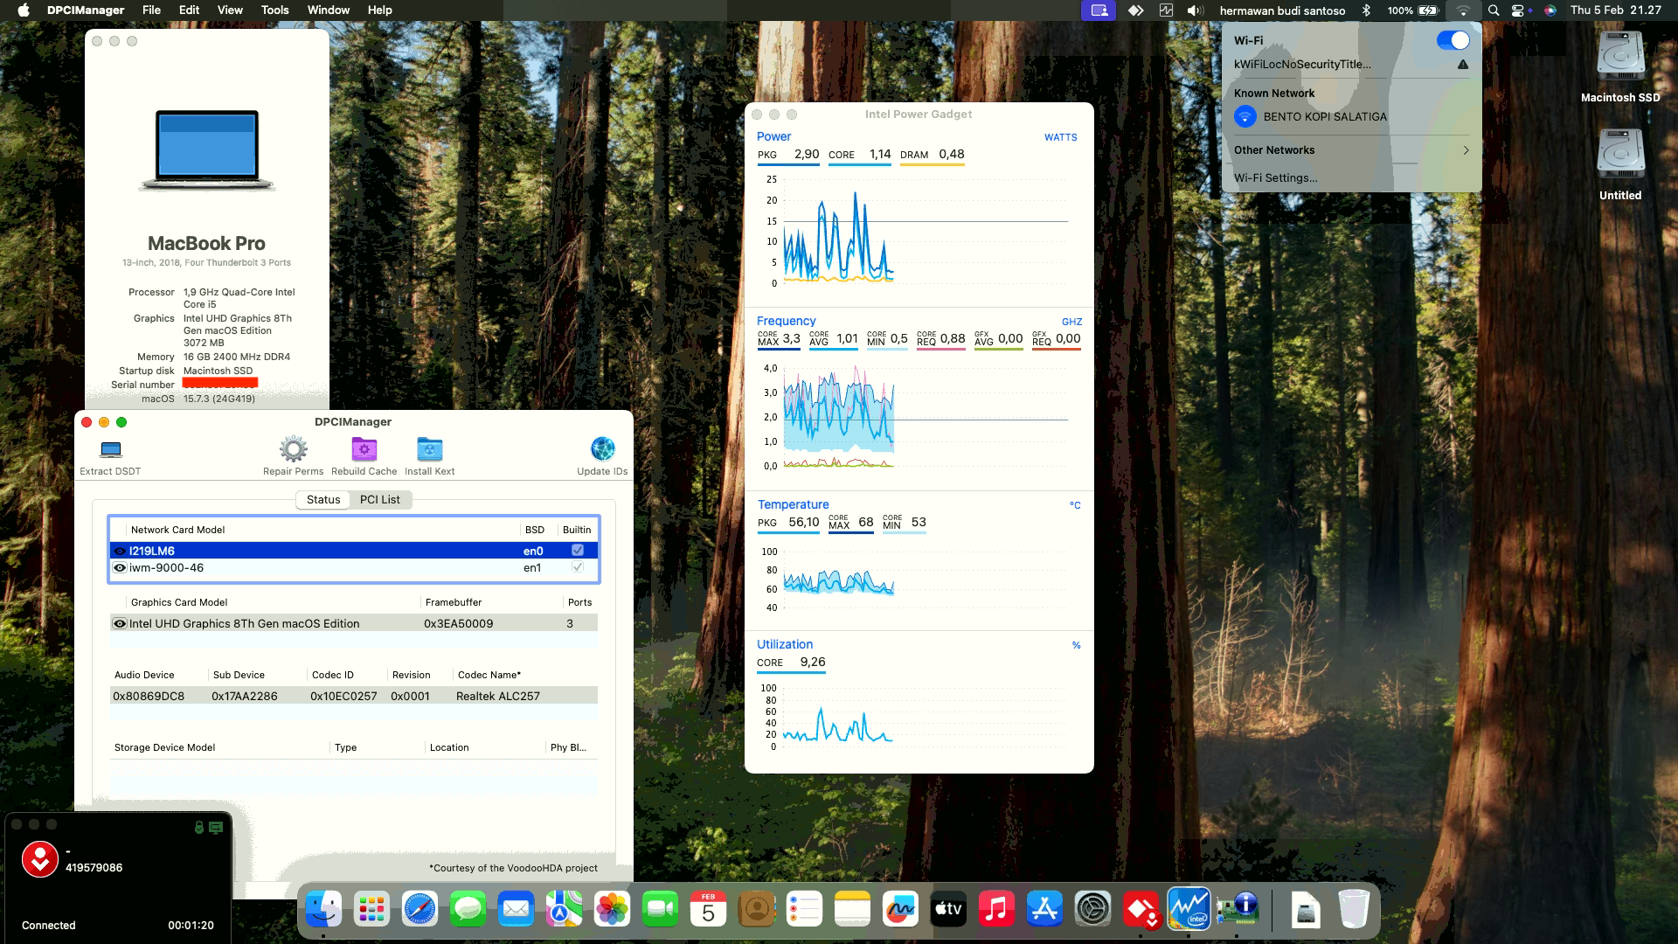The width and height of the screenshot is (1678, 944).
Task: Open the Window menu
Action: [x=329, y=10]
